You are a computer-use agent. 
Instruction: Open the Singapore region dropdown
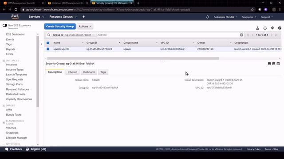tap(249, 17)
